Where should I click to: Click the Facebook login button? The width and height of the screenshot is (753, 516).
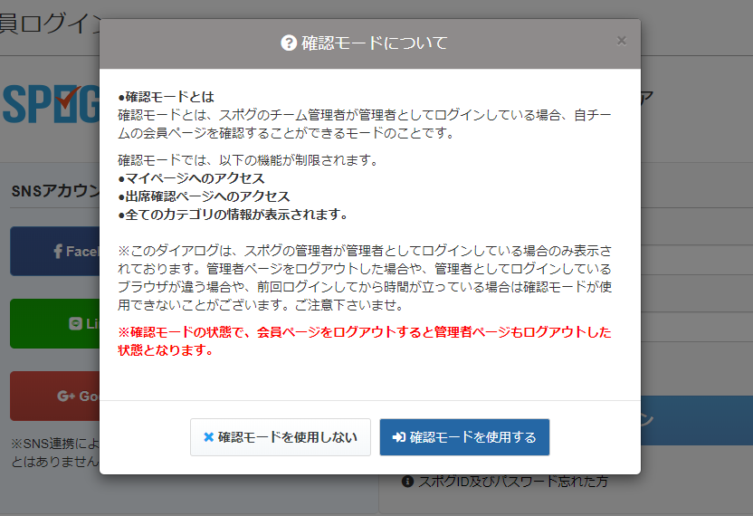(x=54, y=251)
